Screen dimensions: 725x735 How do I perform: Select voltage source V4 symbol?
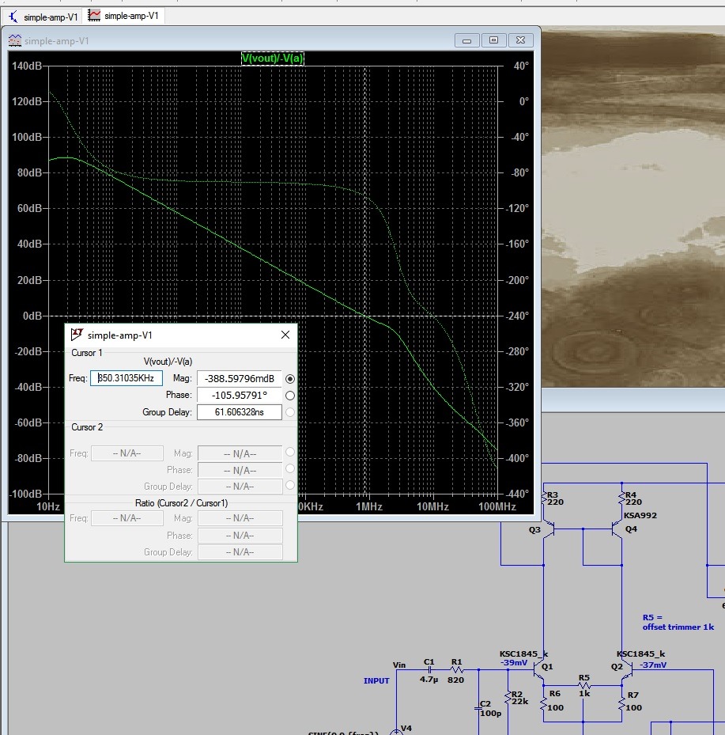pyautogui.click(x=396, y=732)
